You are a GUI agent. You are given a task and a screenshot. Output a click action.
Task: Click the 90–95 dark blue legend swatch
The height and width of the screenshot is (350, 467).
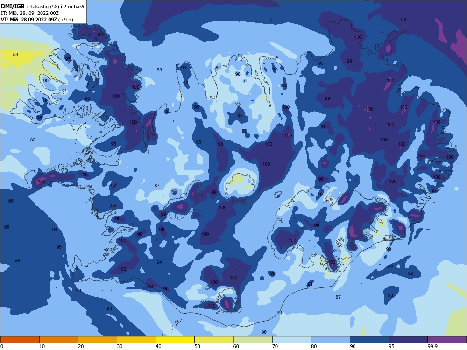click(x=369, y=340)
